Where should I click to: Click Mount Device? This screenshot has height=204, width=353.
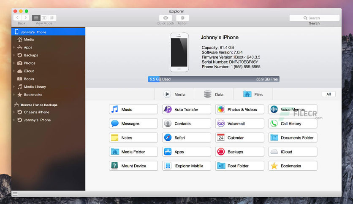pos(133,166)
